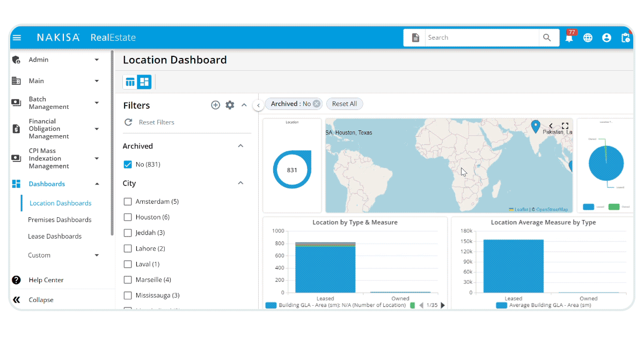Image resolution: width=644 pixels, height=338 pixels.
Task: Click the Reset All button
Action: pos(344,104)
